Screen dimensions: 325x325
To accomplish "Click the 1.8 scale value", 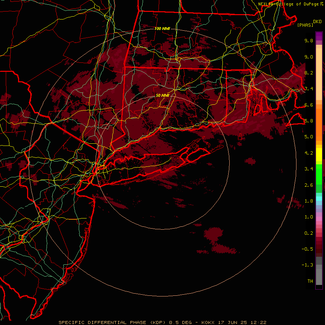I will [309, 201].
